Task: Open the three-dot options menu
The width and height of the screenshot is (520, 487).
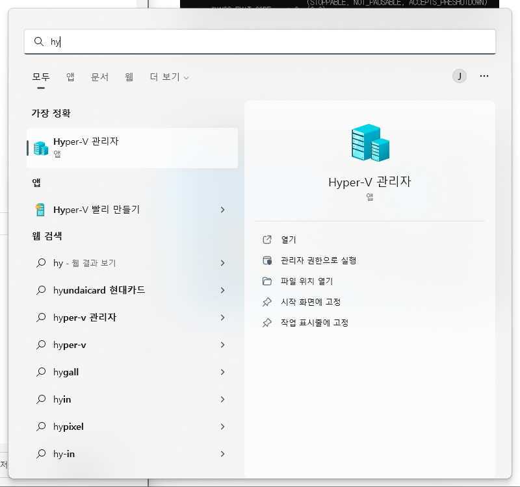Action: pos(484,76)
